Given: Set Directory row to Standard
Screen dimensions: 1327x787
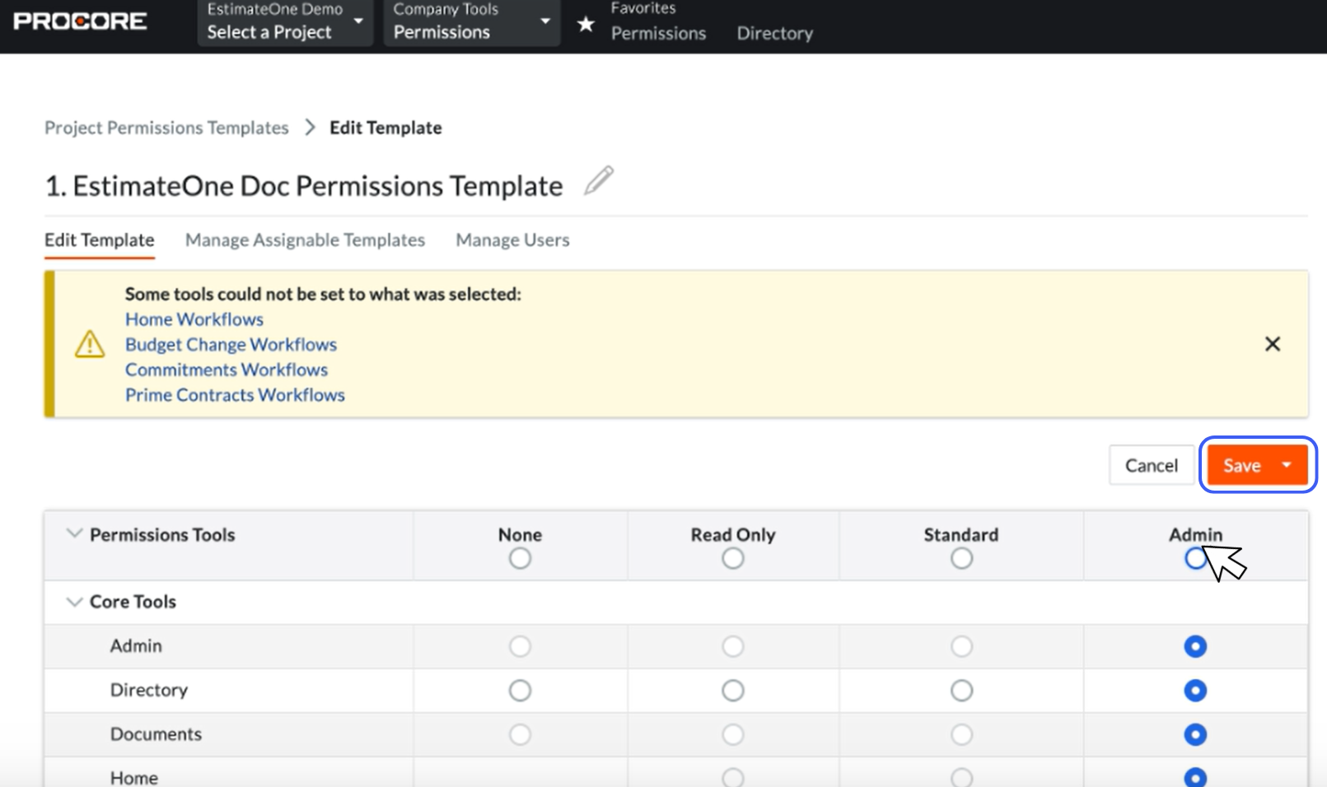Looking at the screenshot, I should [961, 690].
